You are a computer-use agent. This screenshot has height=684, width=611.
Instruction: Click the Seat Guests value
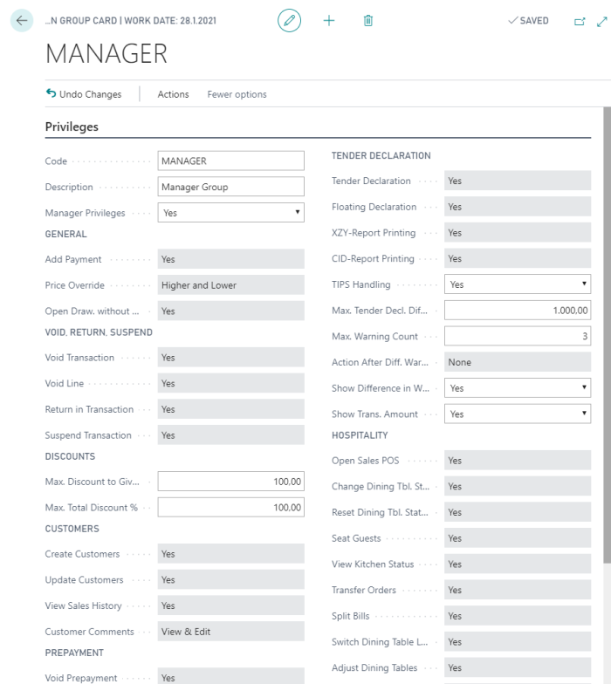click(x=518, y=537)
